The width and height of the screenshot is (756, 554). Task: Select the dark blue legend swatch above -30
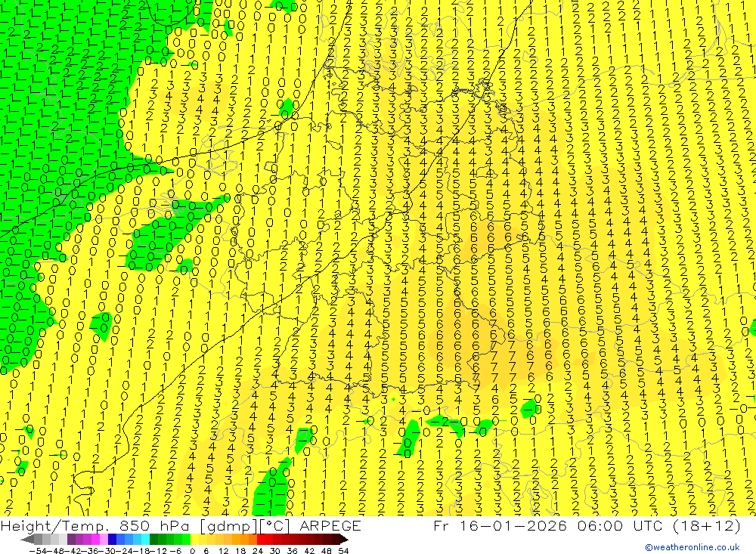pyautogui.click(x=112, y=539)
